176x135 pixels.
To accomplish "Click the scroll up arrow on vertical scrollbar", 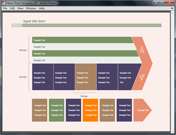I will click(x=173, y=13).
